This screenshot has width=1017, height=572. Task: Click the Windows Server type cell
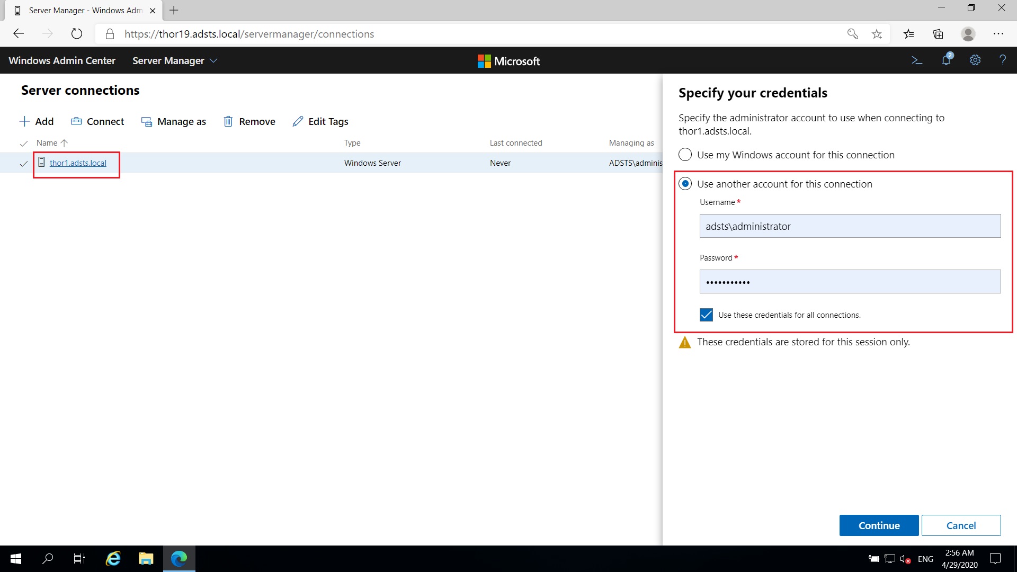[372, 163]
